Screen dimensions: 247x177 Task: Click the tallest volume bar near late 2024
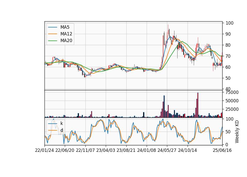(198, 105)
